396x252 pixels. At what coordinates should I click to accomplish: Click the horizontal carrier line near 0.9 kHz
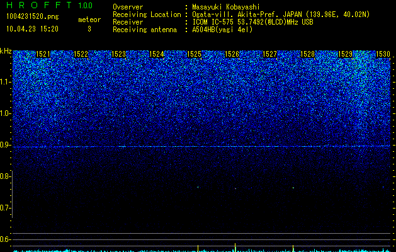[201, 147]
